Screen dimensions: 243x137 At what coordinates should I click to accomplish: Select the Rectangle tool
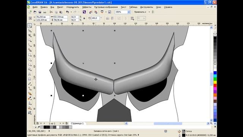click(x=30, y=55)
